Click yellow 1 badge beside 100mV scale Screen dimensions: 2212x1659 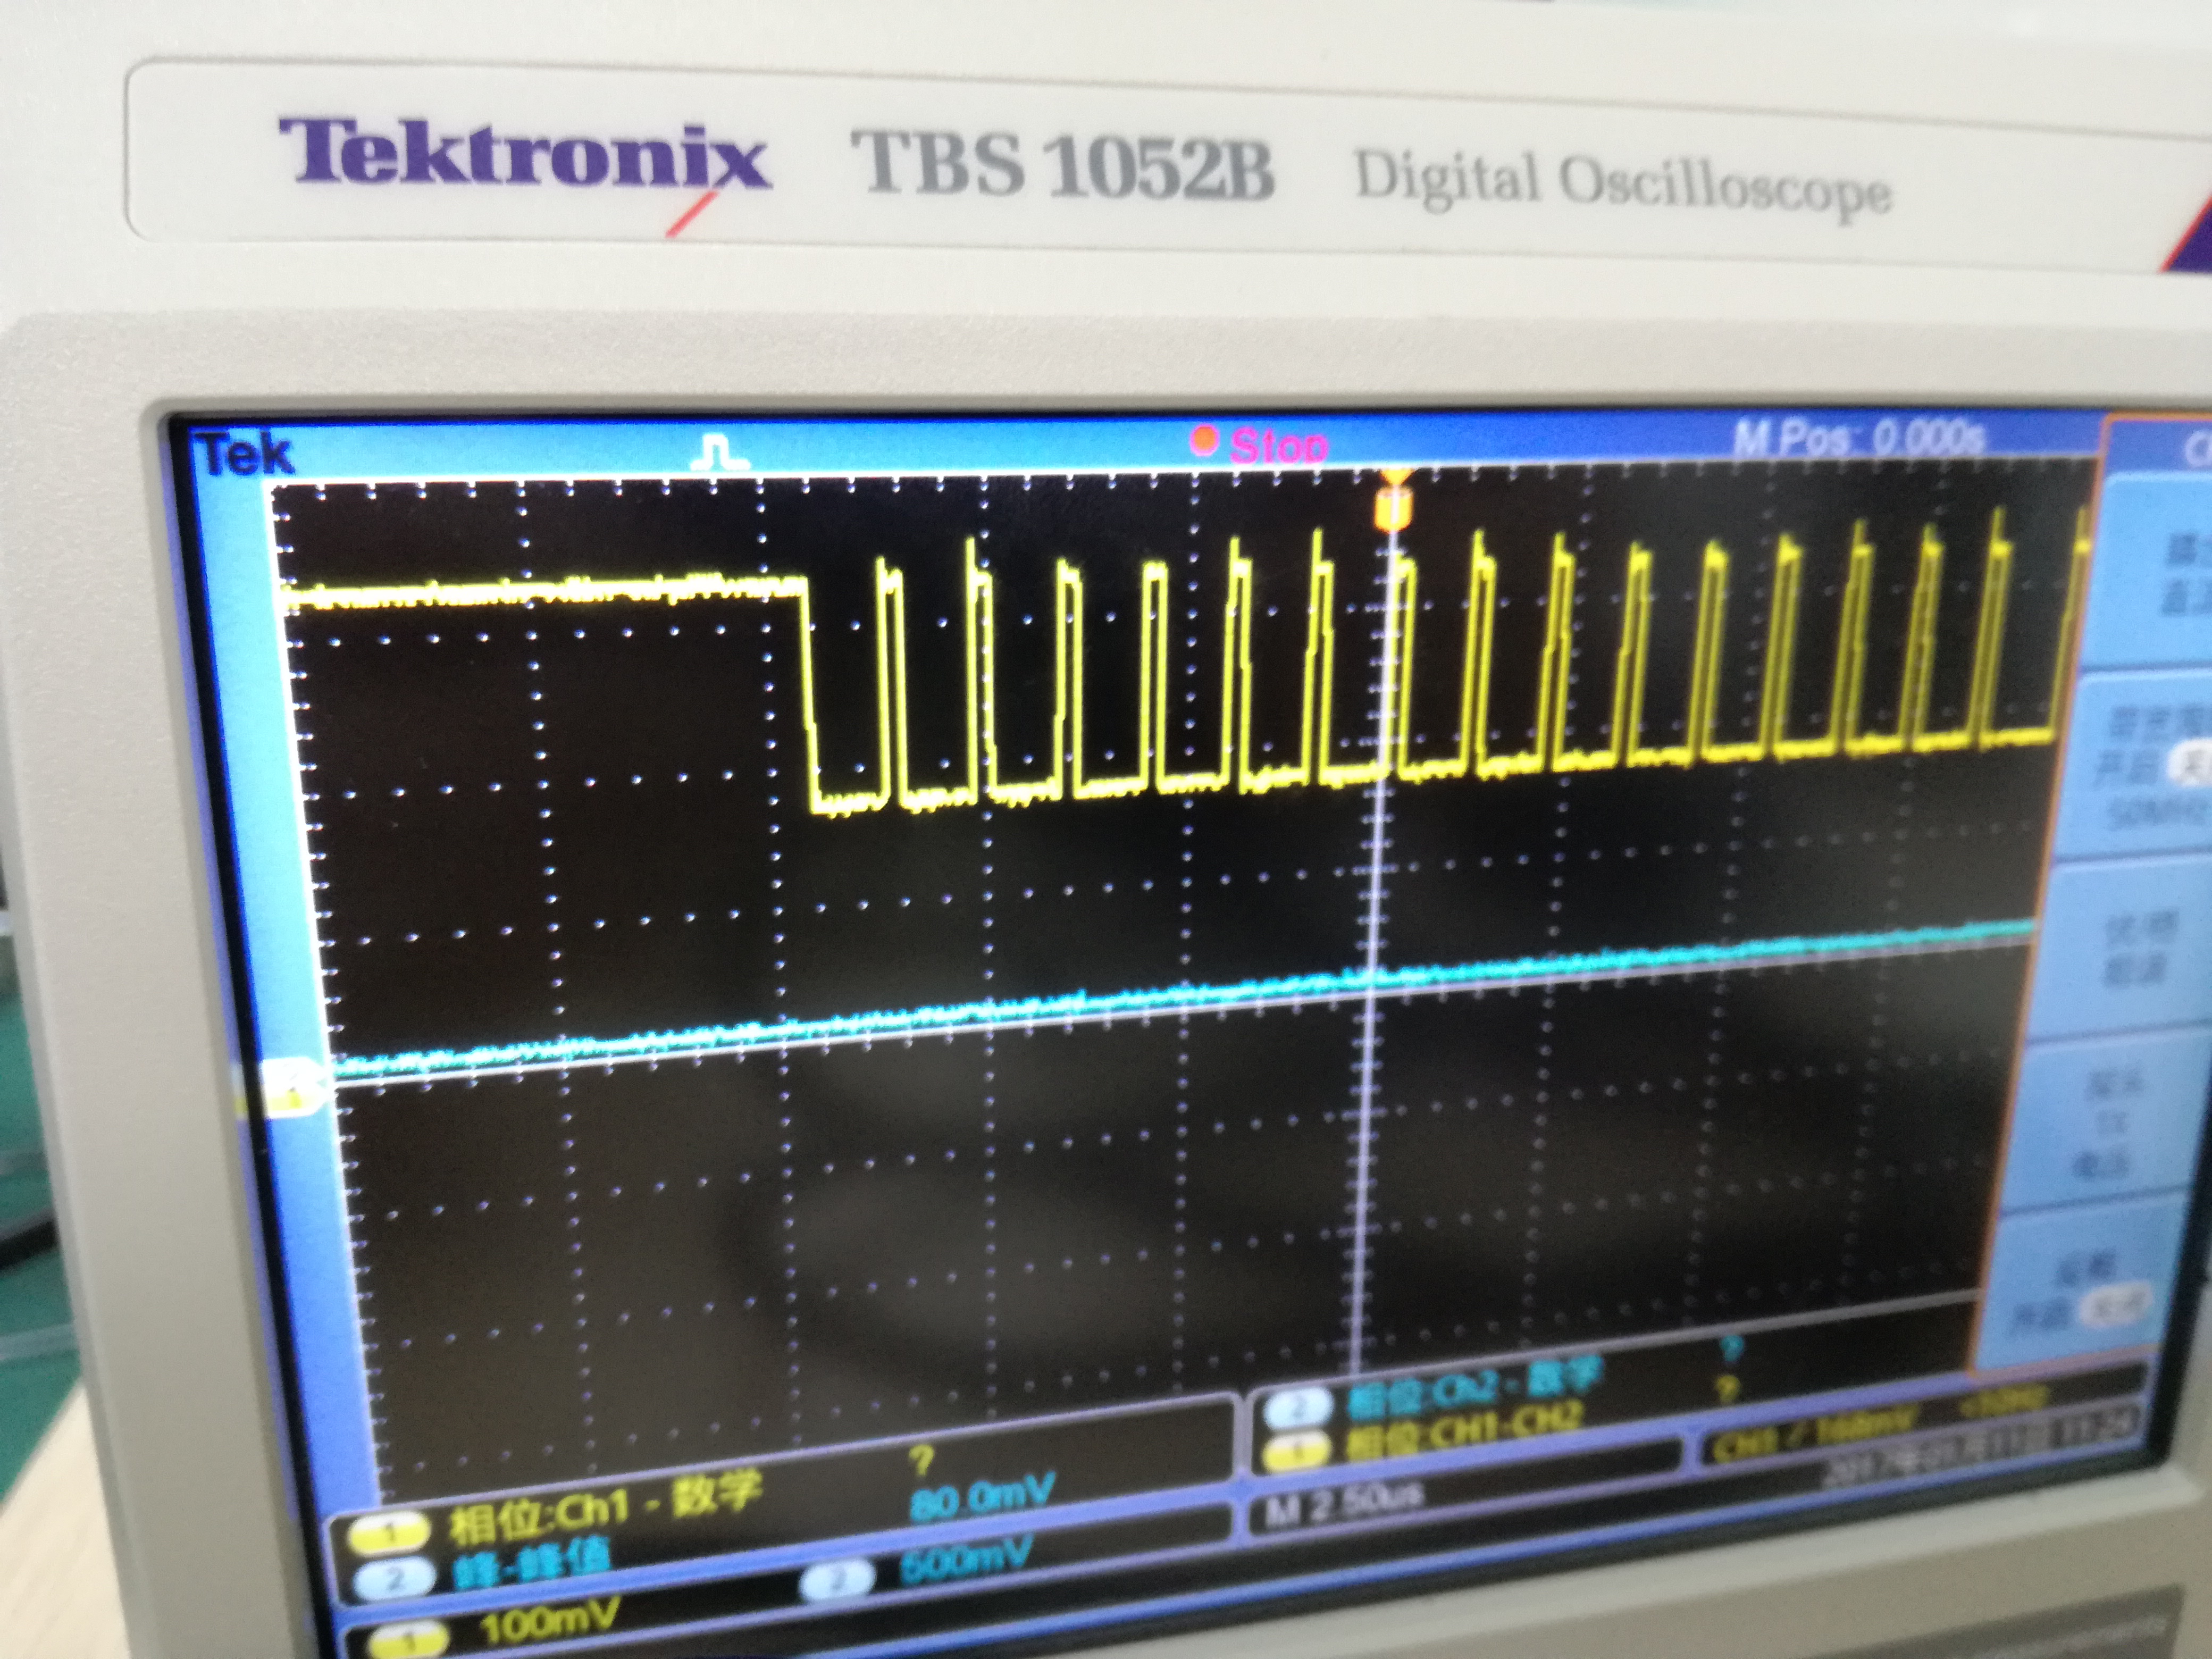coord(408,1641)
